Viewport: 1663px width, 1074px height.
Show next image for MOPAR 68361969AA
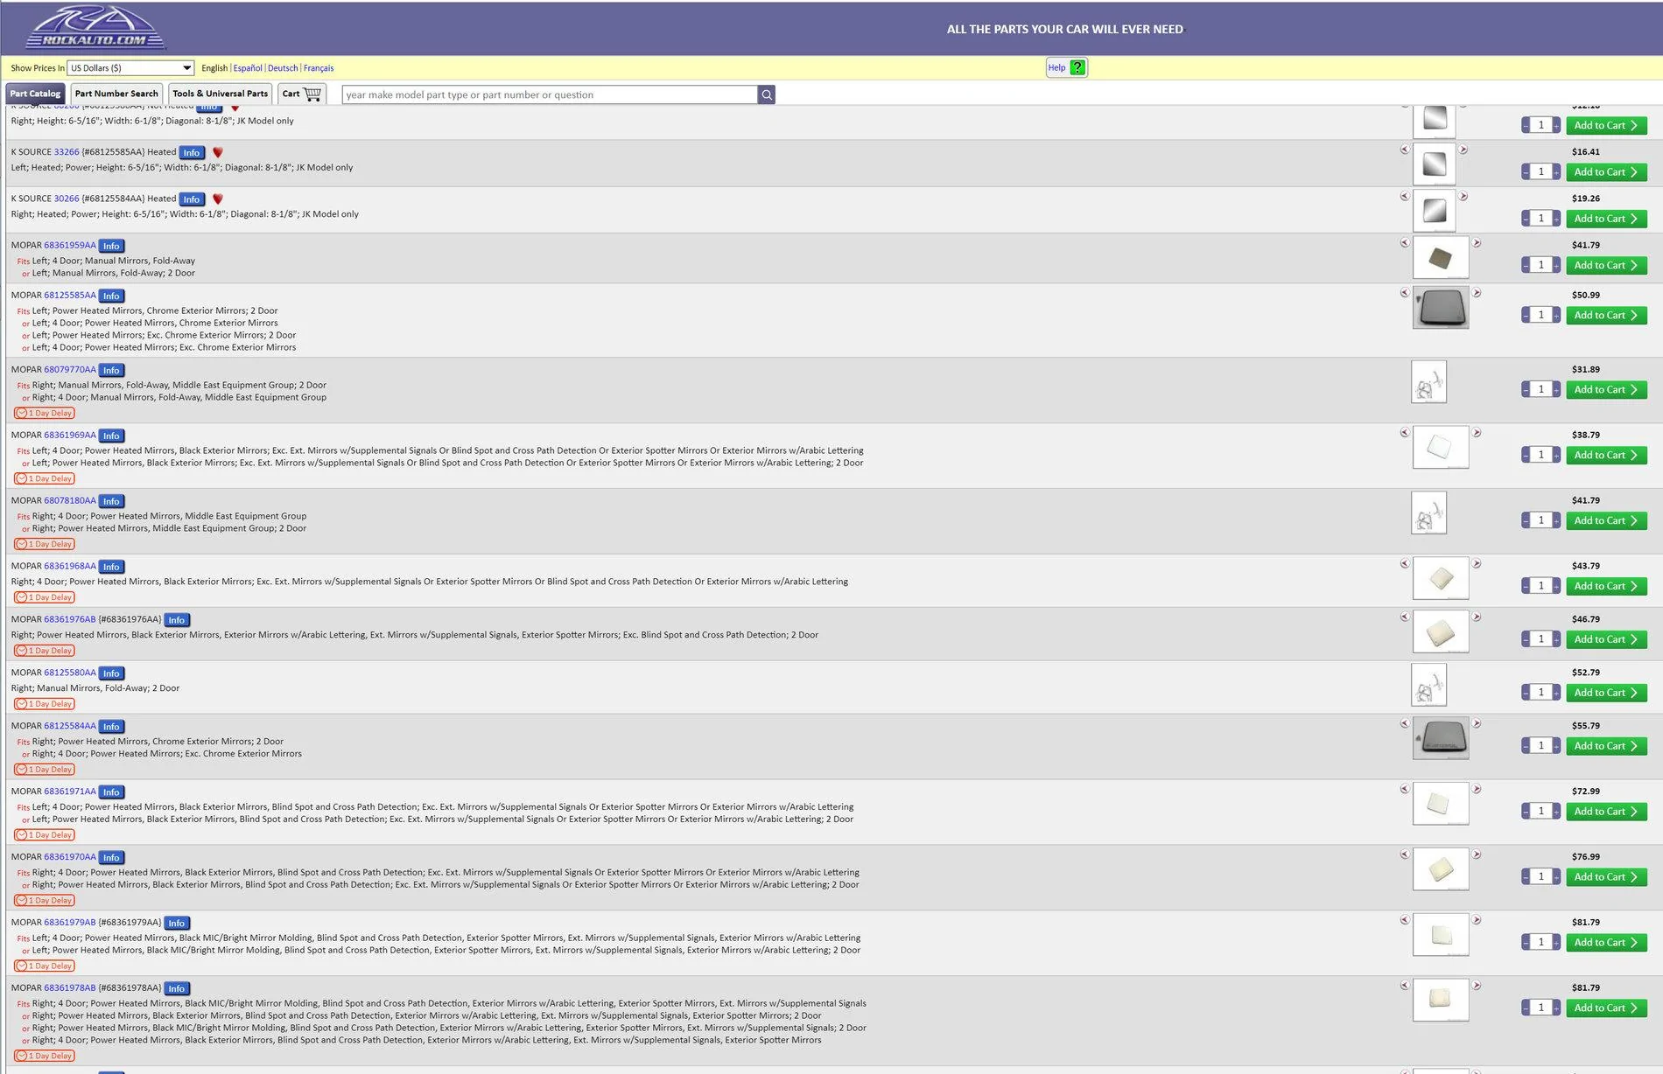click(x=1477, y=433)
